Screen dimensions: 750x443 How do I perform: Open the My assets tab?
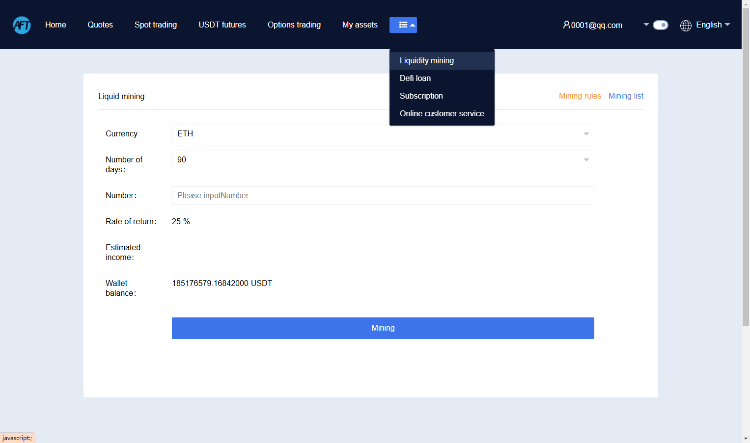coord(360,25)
